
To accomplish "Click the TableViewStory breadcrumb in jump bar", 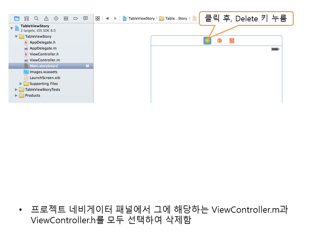I will tap(141, 18).
